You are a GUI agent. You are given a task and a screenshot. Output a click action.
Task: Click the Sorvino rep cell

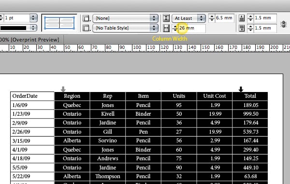click(x=107, y=140)
